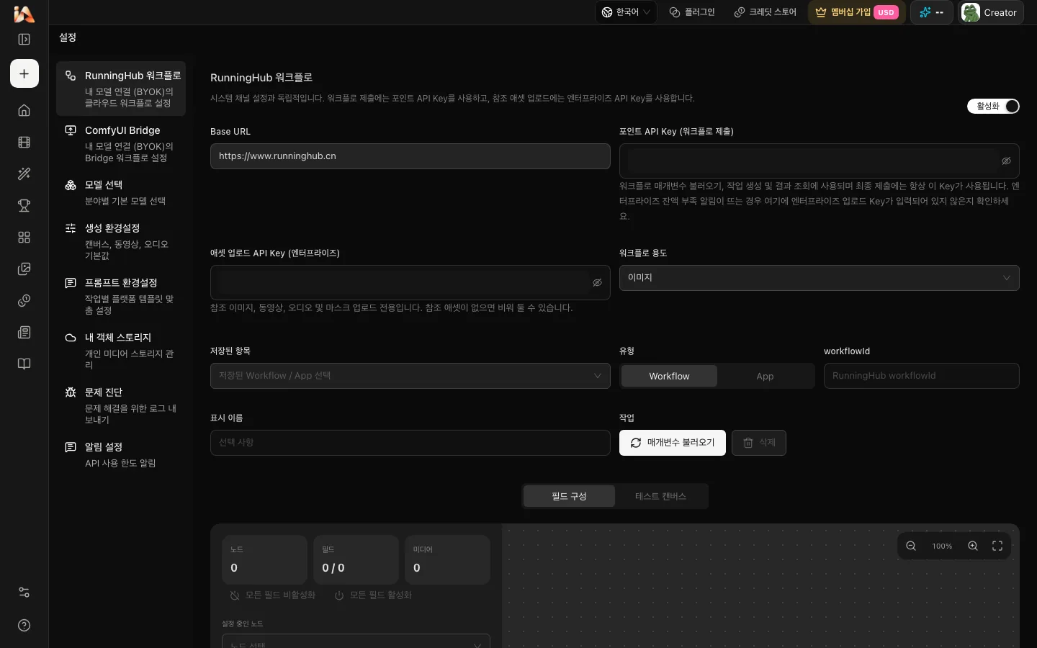Open the book icon in sidebar
Viewport: 1037px width, 648px height.
(x=24, y=364)
